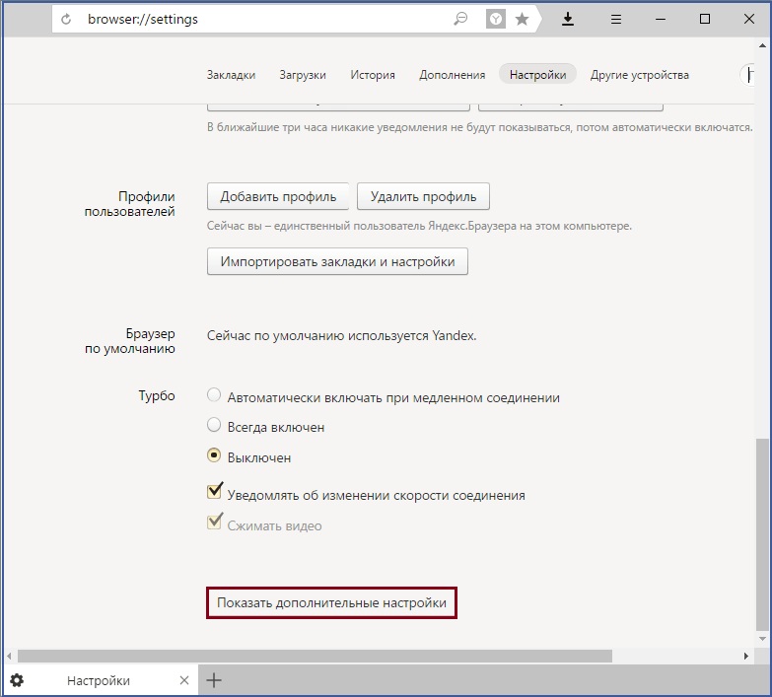772x697 pixels.
Task: Click the gear icon on Настройки tab
Action: click(17, 680)
